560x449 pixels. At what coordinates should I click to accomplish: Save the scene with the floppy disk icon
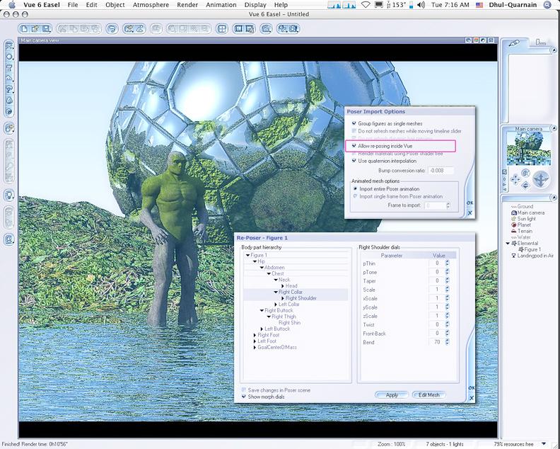click(x=46, y=29)
